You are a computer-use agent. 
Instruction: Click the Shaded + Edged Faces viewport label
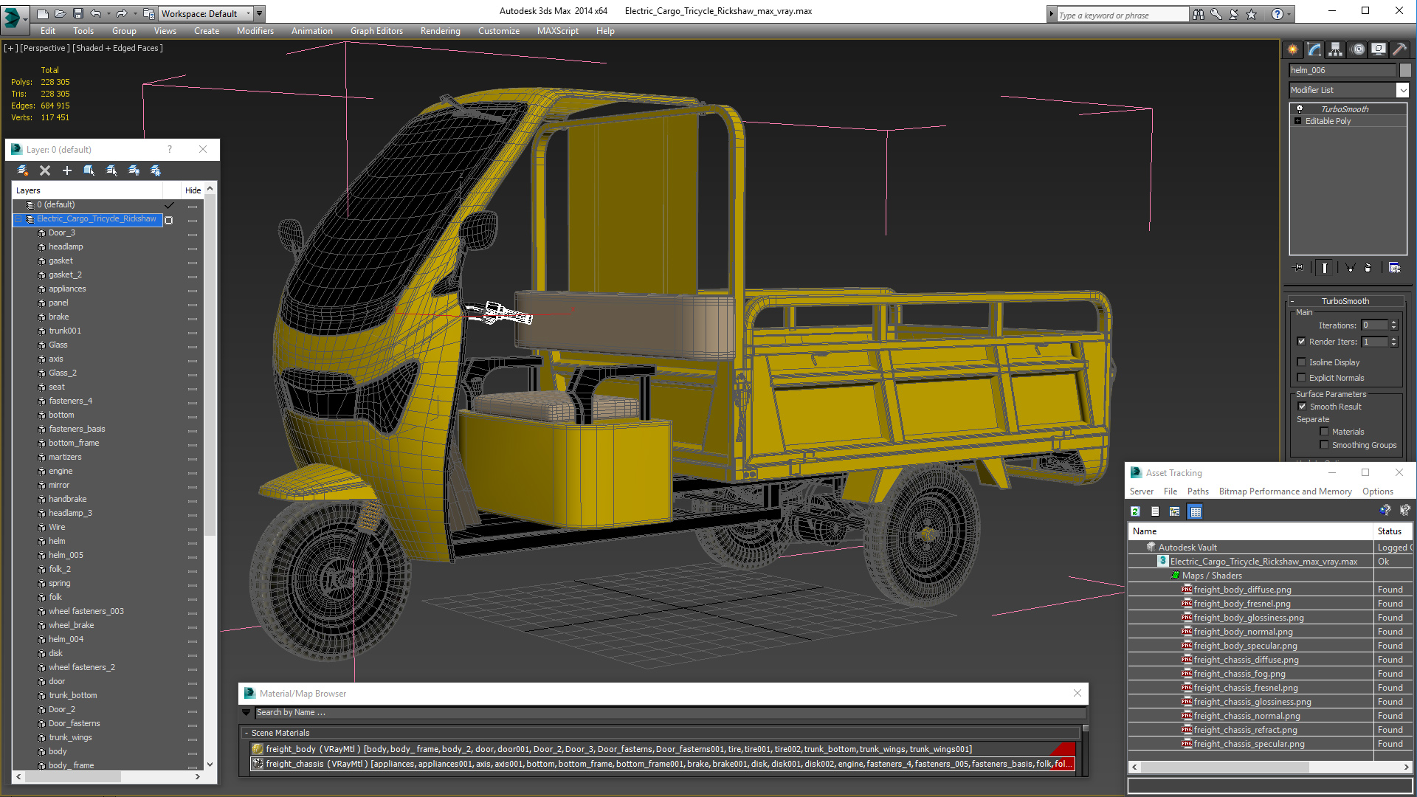[117, 48]
